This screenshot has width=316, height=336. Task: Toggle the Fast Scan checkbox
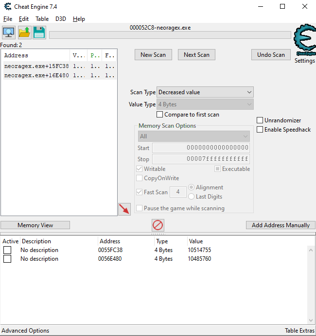pos(139,192)
